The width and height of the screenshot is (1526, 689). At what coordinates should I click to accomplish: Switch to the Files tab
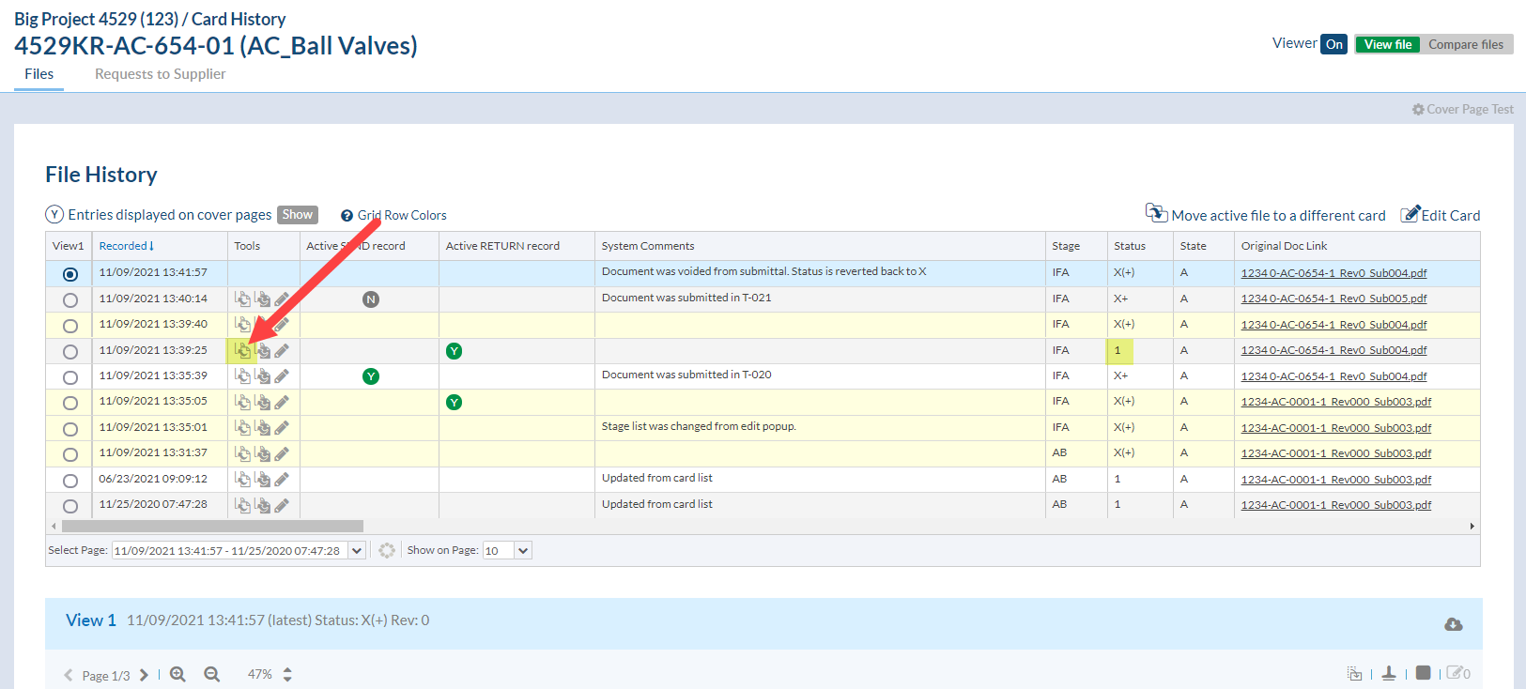(x=39, y=74)
